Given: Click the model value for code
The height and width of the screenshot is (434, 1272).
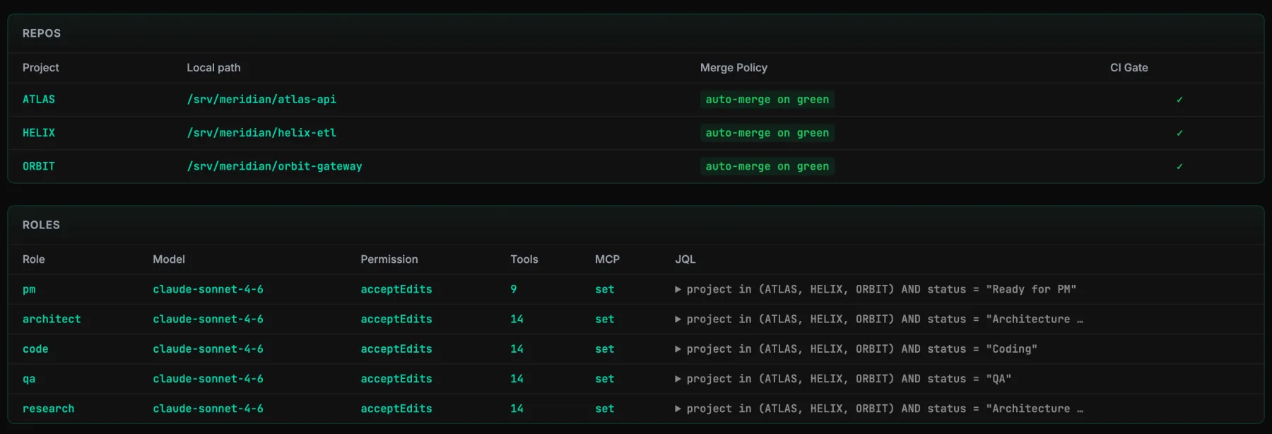Looking at the screenshot, I should click(208, 348).
